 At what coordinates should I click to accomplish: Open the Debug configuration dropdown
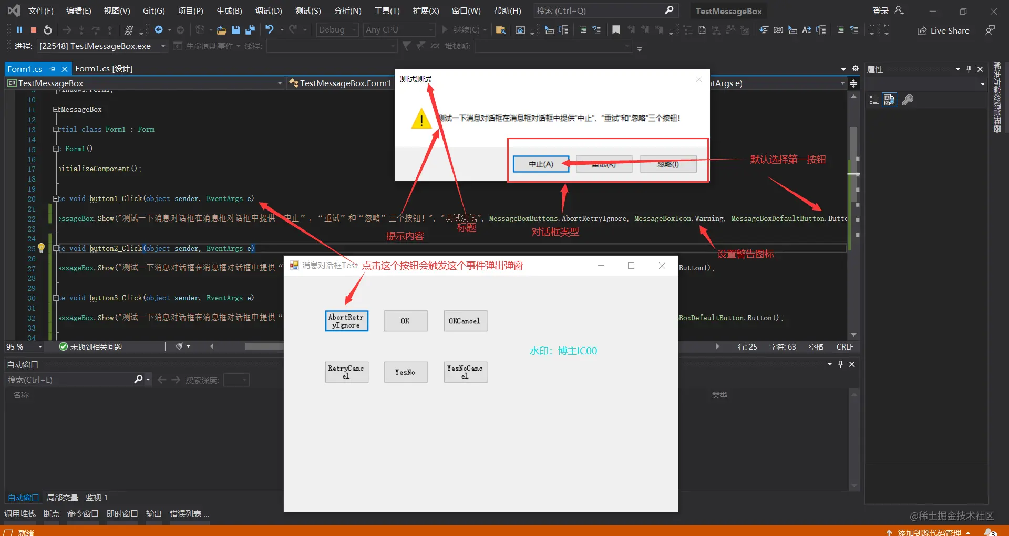pos(337,30)
